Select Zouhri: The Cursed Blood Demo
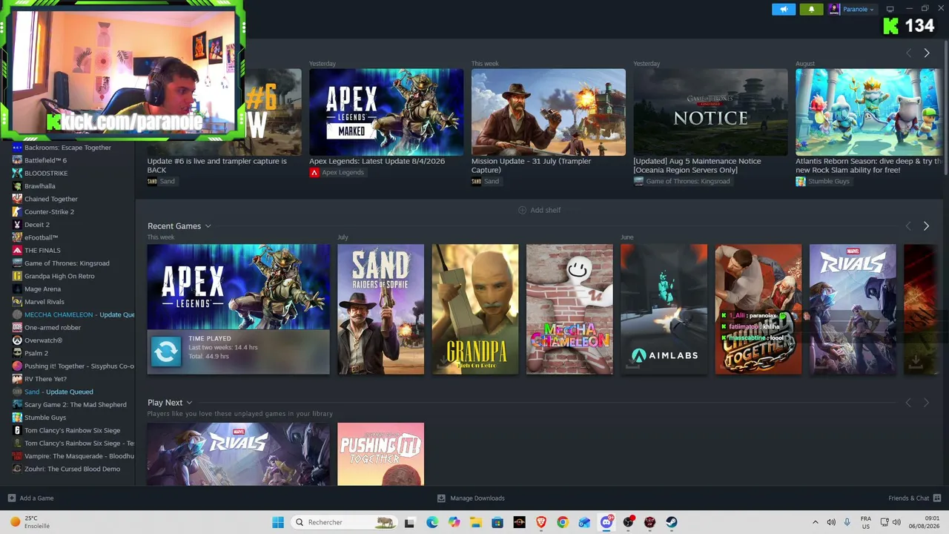The image size is (949, 534). [x=72, y=469]
